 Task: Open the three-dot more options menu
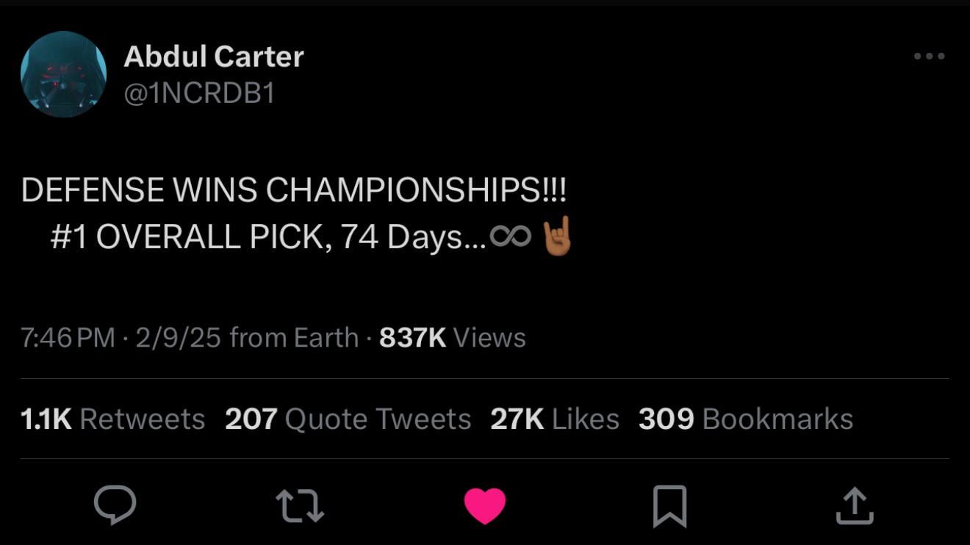[x=929, y=56]
